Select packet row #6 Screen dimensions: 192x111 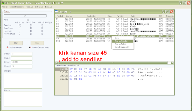(115, 31)
